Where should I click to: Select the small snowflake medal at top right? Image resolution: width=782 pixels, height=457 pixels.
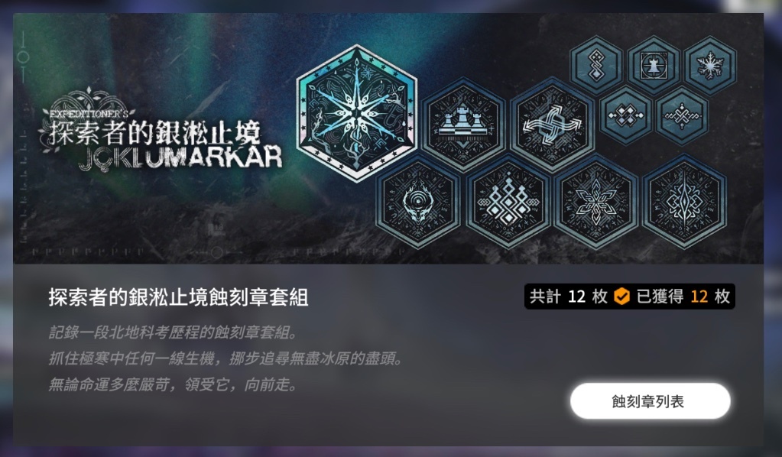tap(710, 65)
